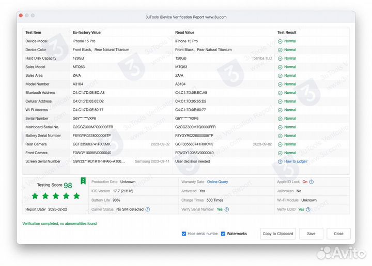This screenshot has height=266, width=372.
Task: Open the How to judge? link
Action: tap(296, 161)
